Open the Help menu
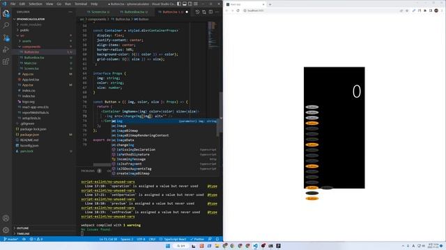 coord(94,4)
